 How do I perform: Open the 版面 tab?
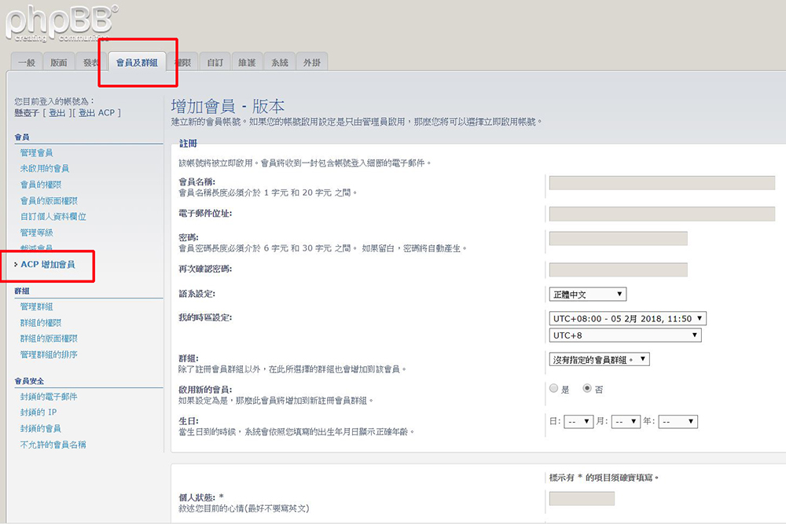tap(59, 63)
